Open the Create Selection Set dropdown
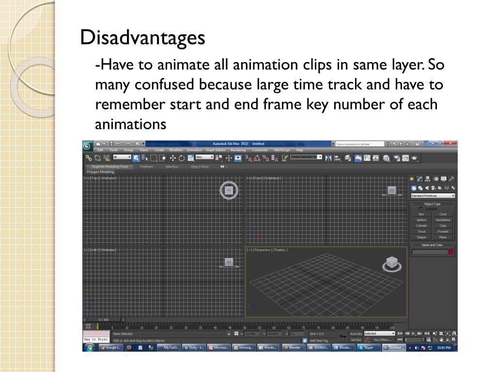This screenshot has height=372, width=496. pyautogui.click(x=306, y=157)
